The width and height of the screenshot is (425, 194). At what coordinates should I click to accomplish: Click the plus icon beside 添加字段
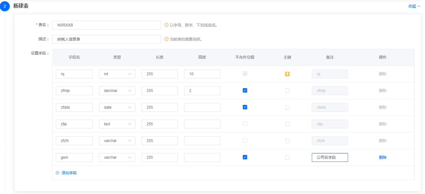pyautogui.click(x=57, y=173)
